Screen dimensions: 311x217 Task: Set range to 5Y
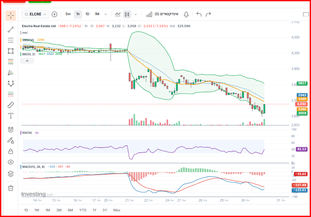pos(105,210)
